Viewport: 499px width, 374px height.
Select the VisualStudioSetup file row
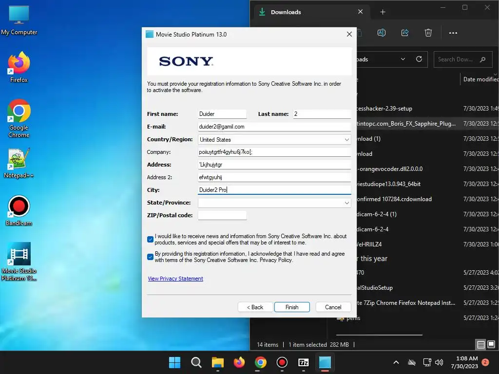[427, 288]
